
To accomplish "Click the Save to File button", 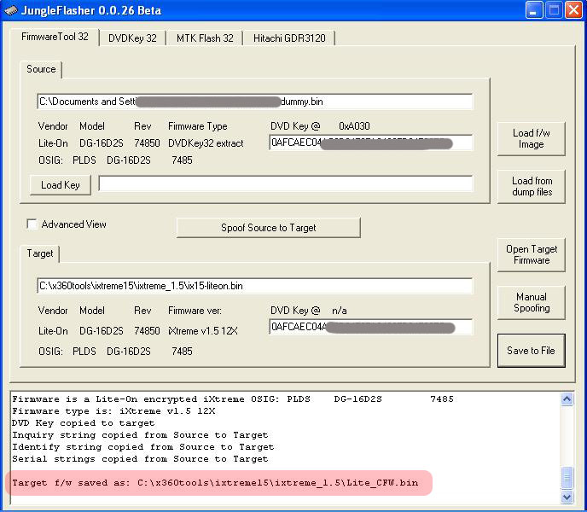I will [531, 351].
